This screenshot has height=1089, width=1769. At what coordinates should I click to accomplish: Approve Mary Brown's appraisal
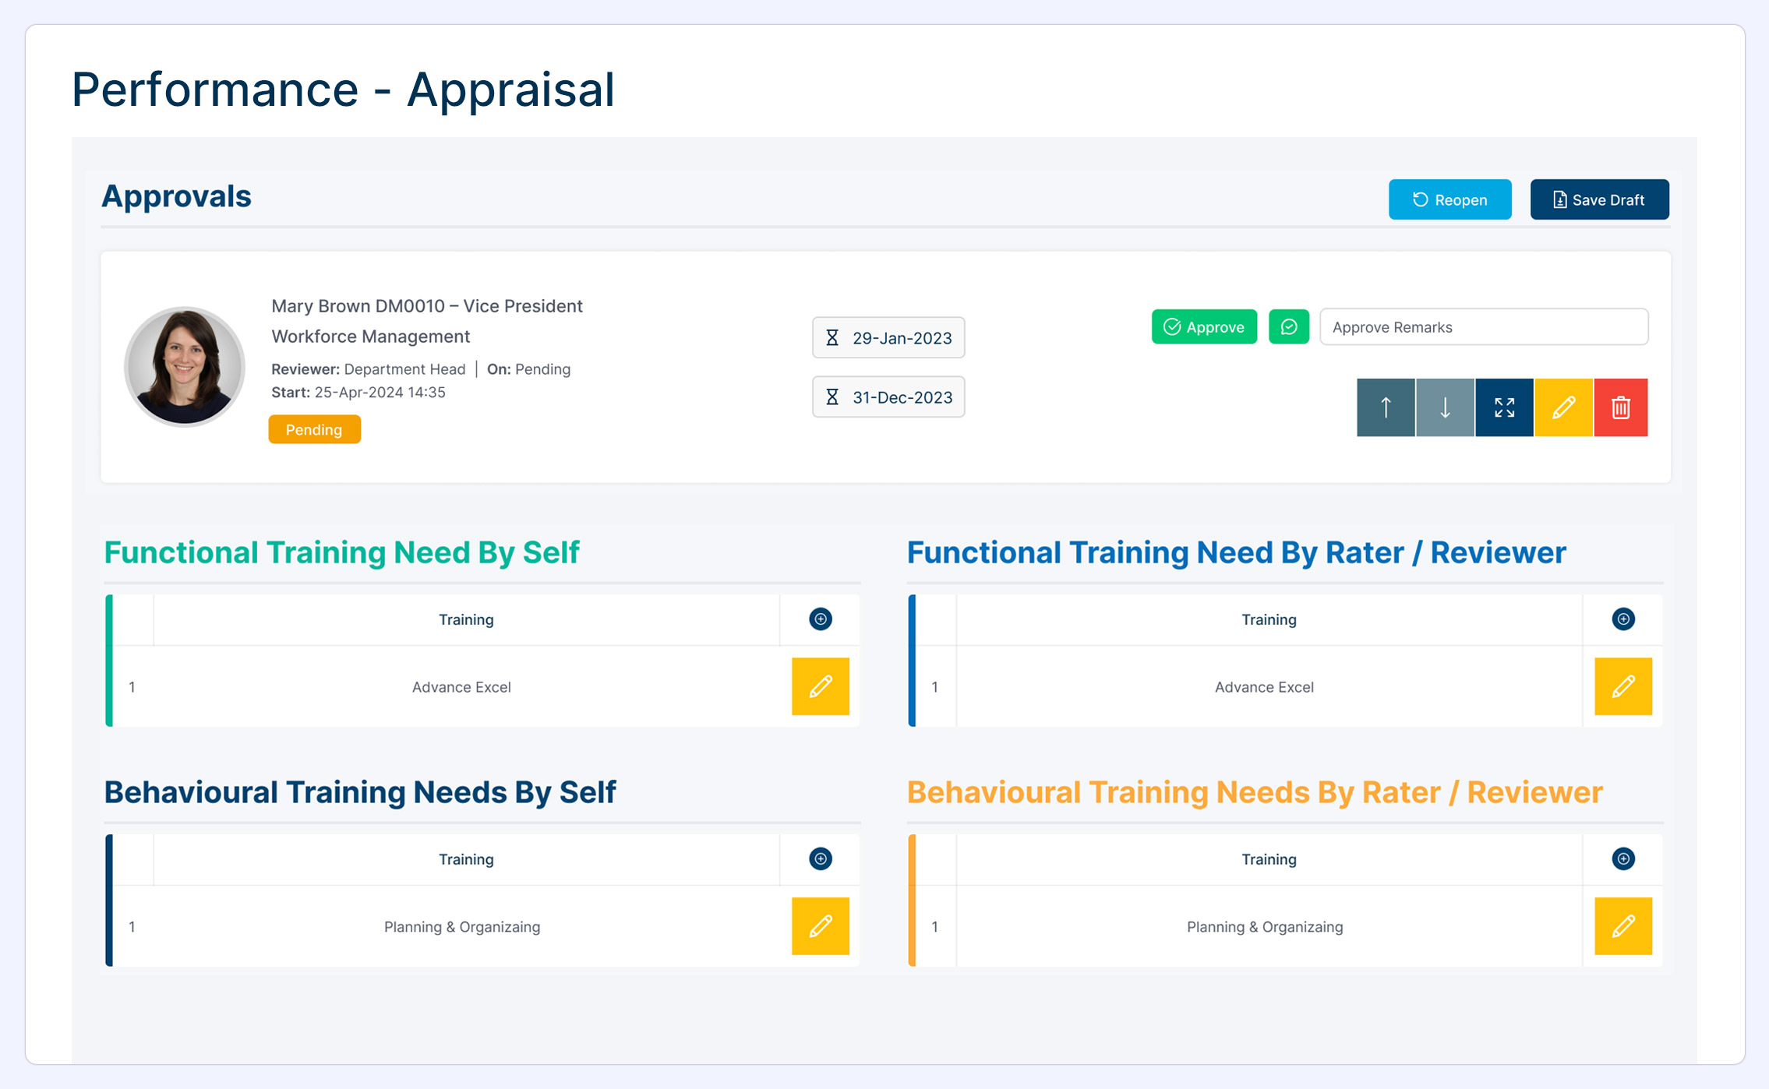click(1204, 327)
